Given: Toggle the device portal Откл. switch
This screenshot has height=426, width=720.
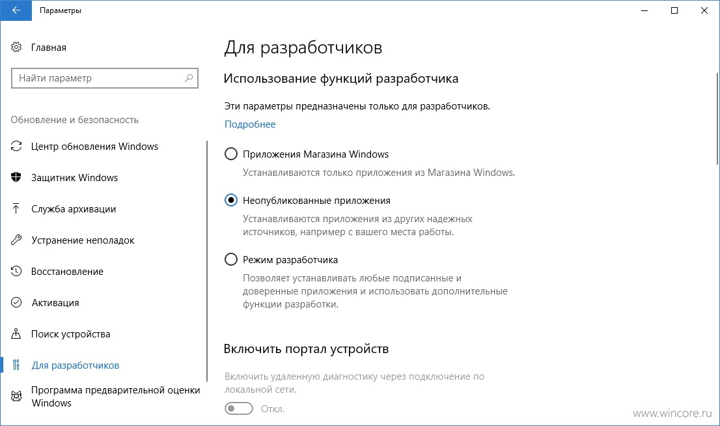Looking at the screenshot, I should [x=239, y=408].
